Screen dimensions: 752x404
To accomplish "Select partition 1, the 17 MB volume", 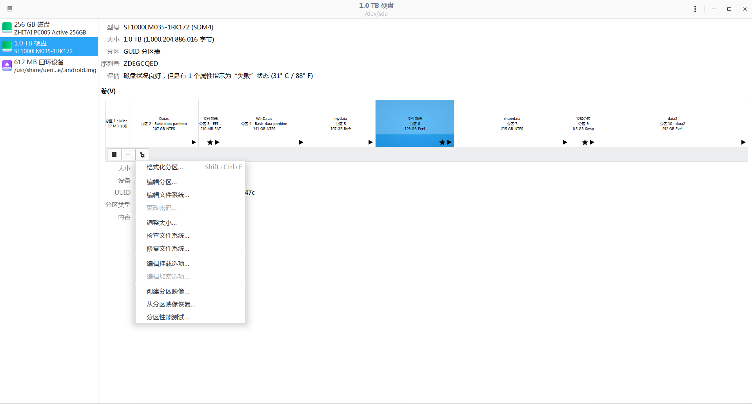I will pos(118,124).
